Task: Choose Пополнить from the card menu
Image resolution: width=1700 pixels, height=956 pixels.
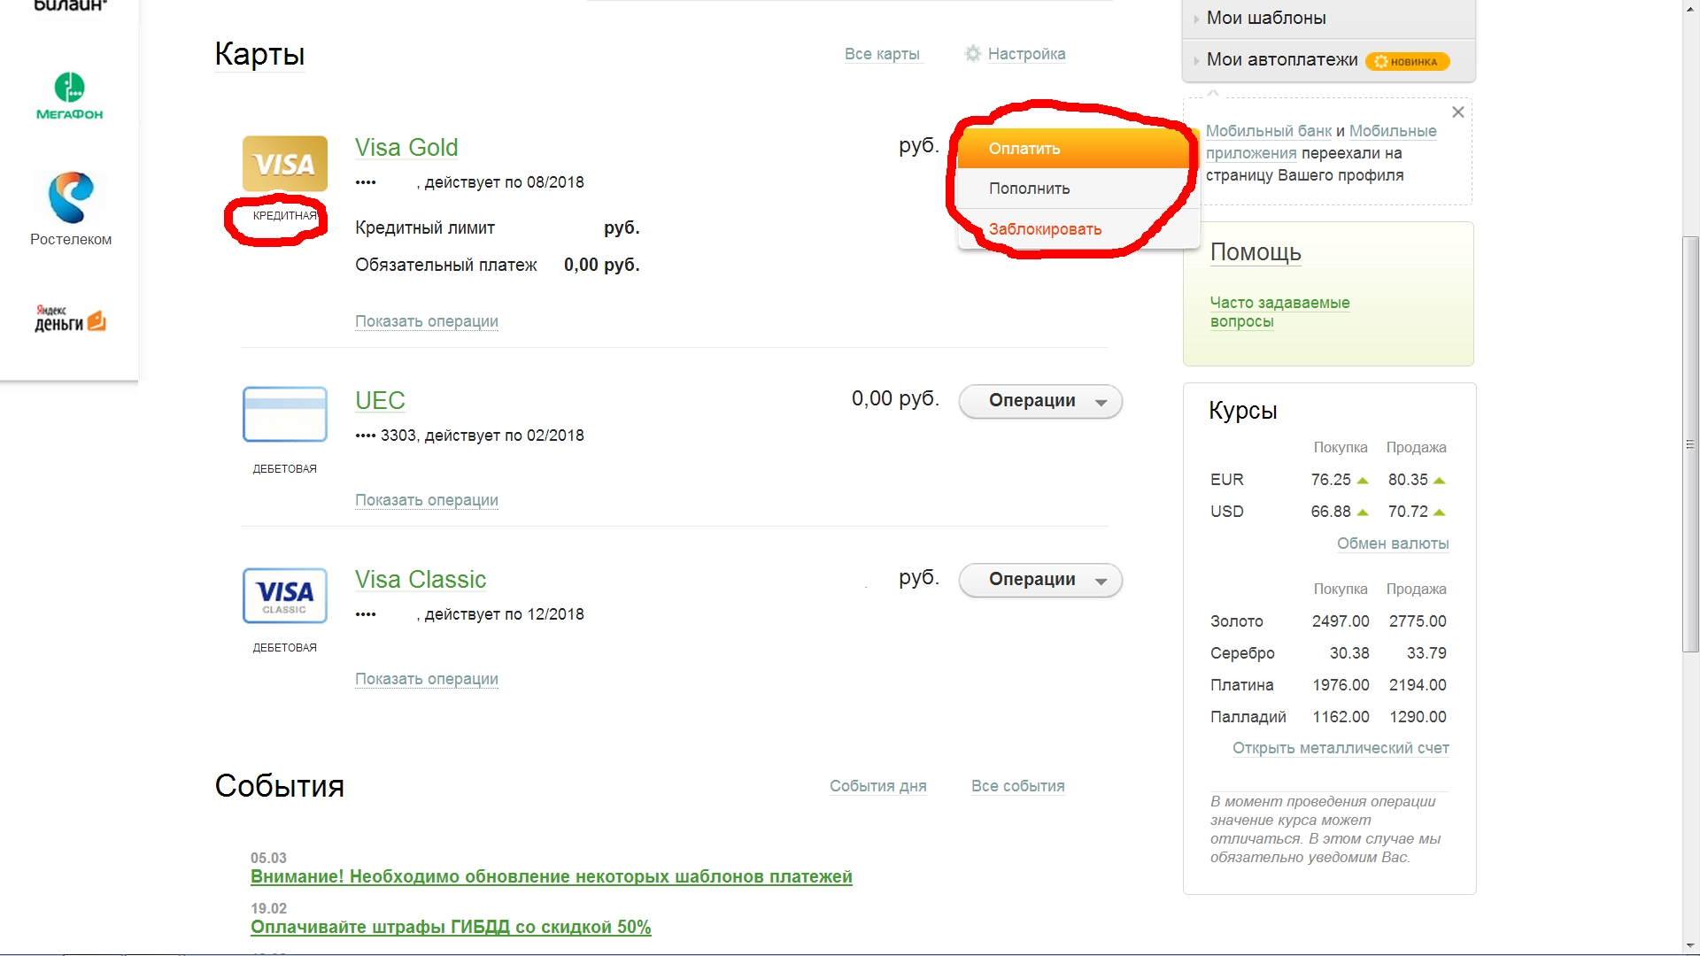Action: coord(1029,189)
